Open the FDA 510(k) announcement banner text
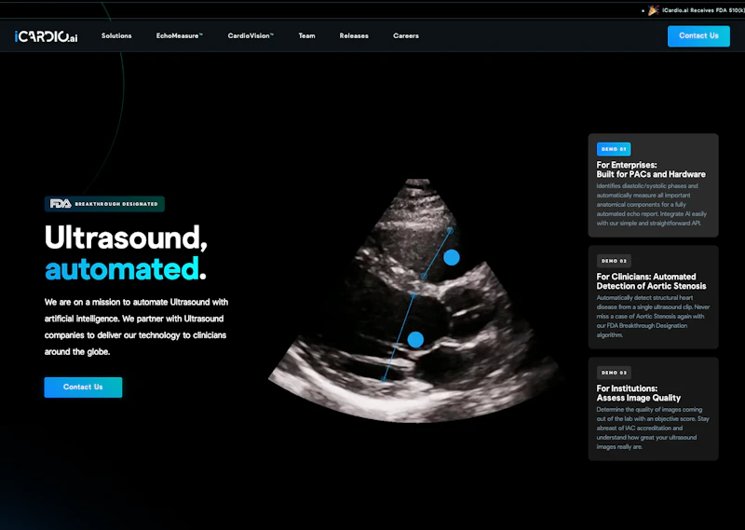The height and width of the screenshot is (530, 745). pos(703,10)
